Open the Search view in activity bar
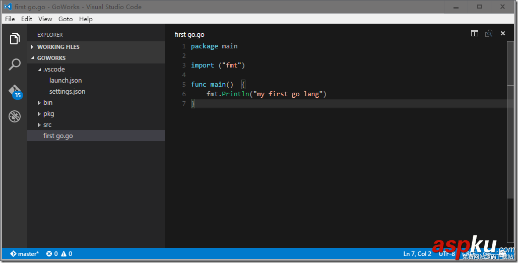This screenshot has height=263, width=518. [x=15, y=64]
